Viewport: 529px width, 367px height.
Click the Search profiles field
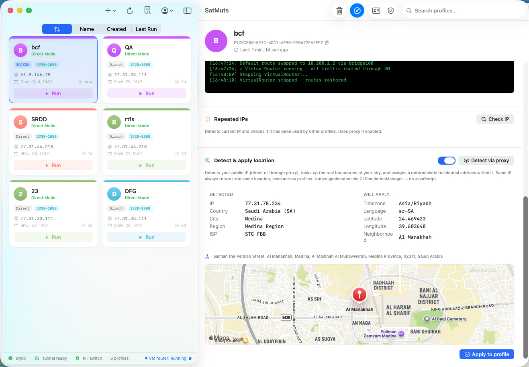[x=464, y=10]
